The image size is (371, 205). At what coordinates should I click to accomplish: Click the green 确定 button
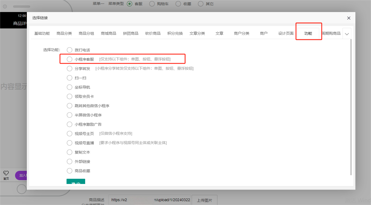point(76,182)
